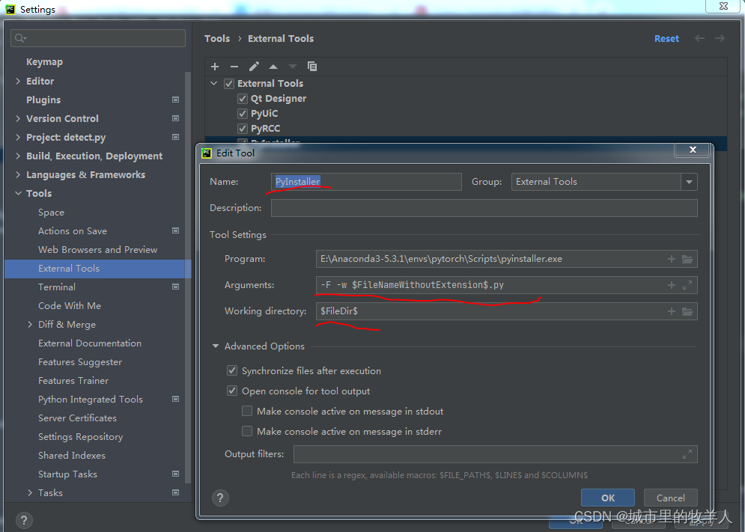This screenshot has width=745, height=532.
Task: Edit selected tool with pencil icon
Action: click(254, 67)
